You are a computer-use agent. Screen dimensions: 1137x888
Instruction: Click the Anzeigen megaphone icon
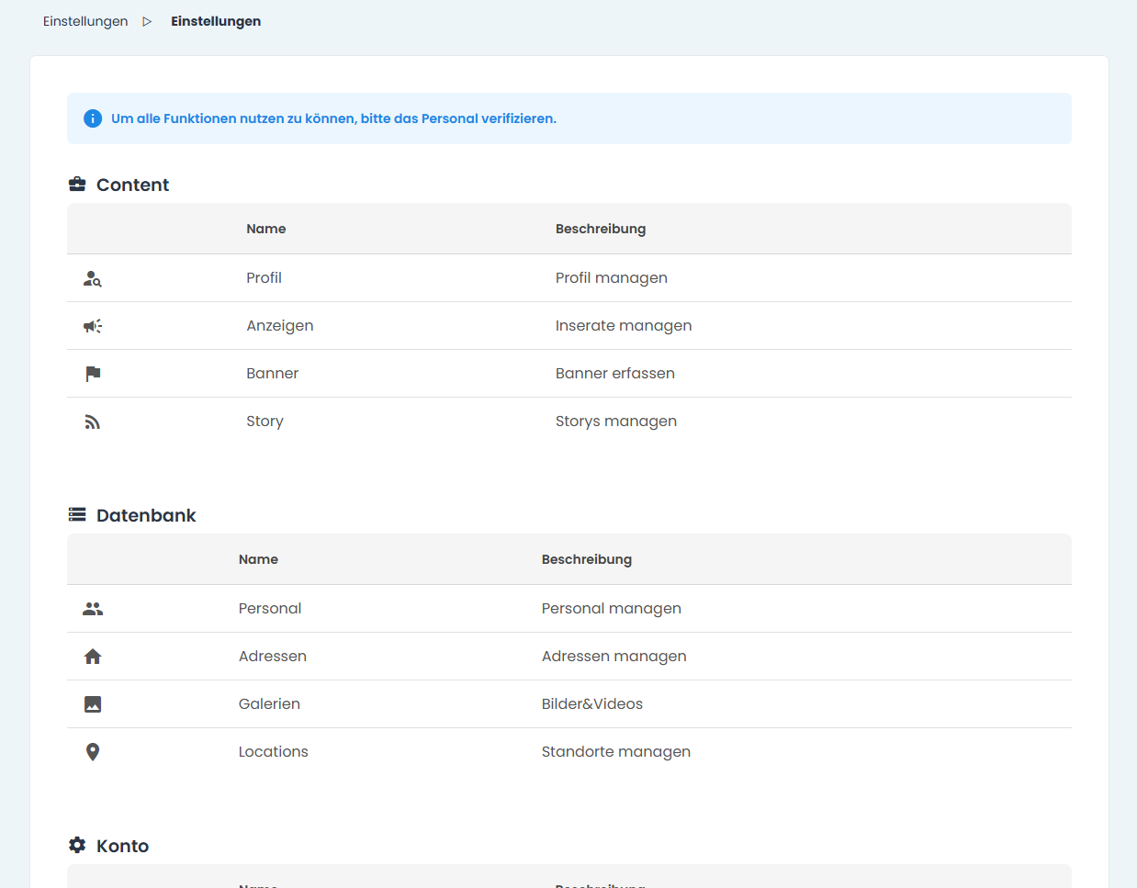93,326
